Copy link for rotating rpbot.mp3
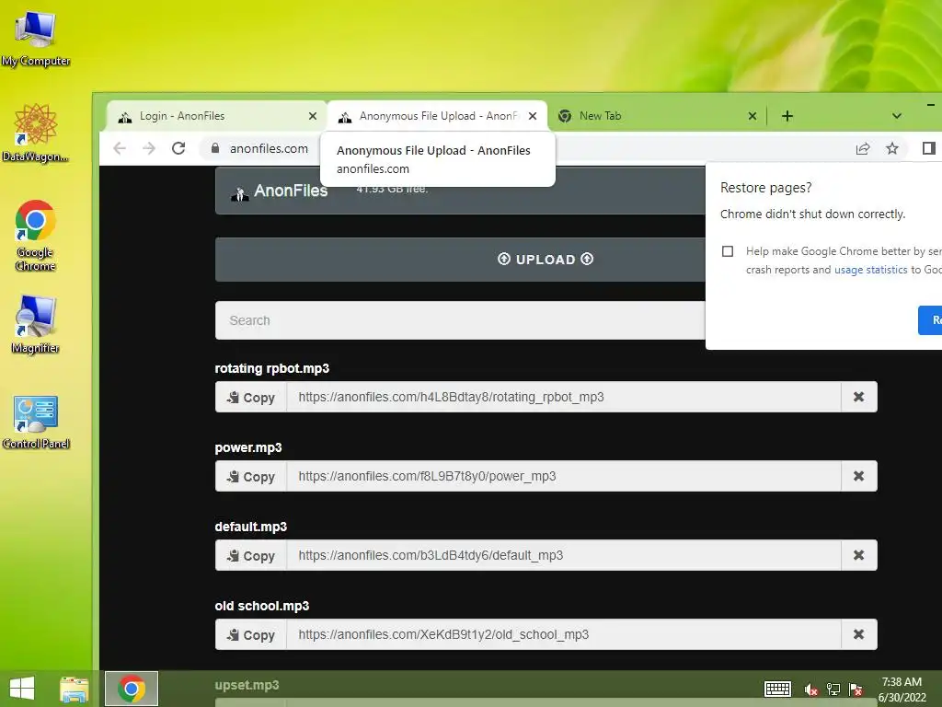942x707 pixels. (x=251, y=398)
